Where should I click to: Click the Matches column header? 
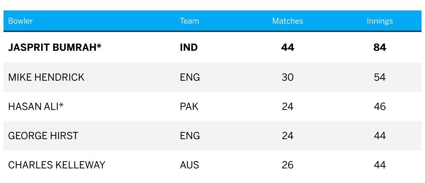click(x=288, y=21)
